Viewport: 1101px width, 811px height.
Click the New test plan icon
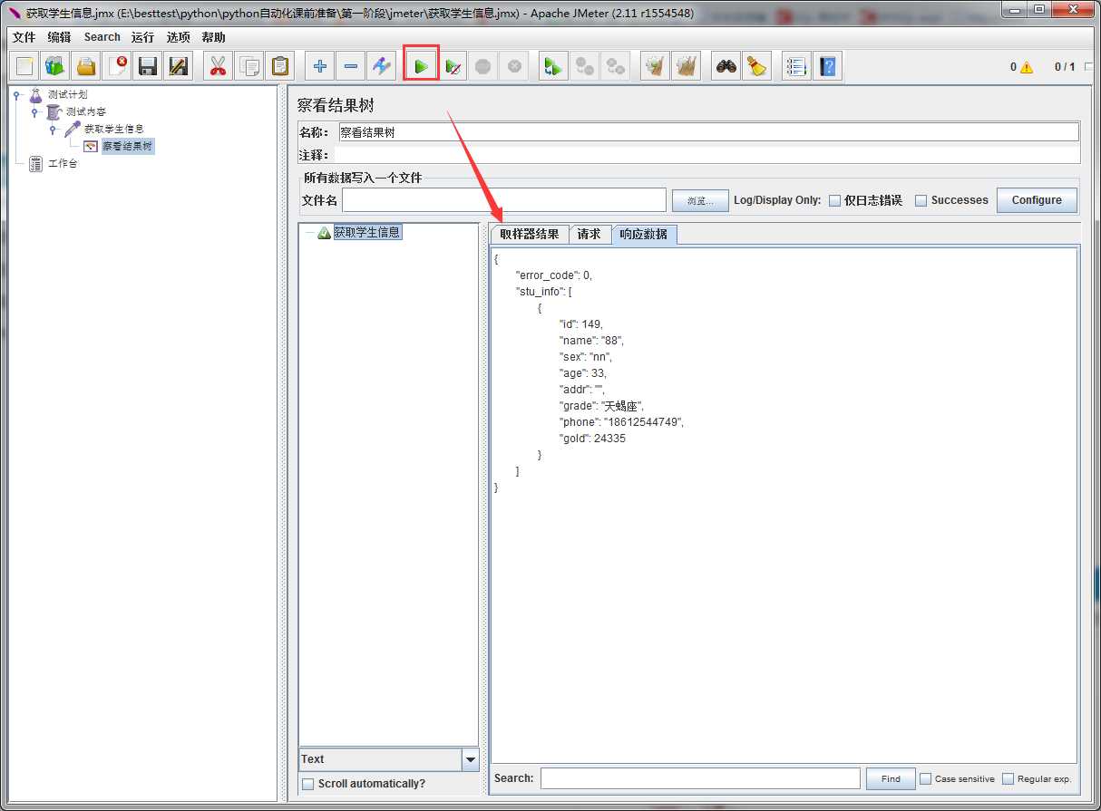(24, 66)
